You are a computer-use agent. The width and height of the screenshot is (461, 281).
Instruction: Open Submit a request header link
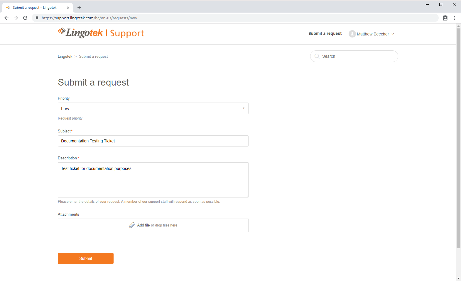coord(325,34)
